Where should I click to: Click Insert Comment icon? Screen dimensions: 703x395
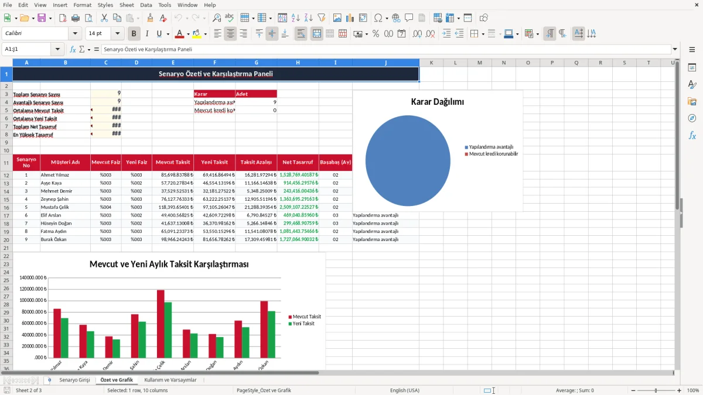(x=409, y=18)
